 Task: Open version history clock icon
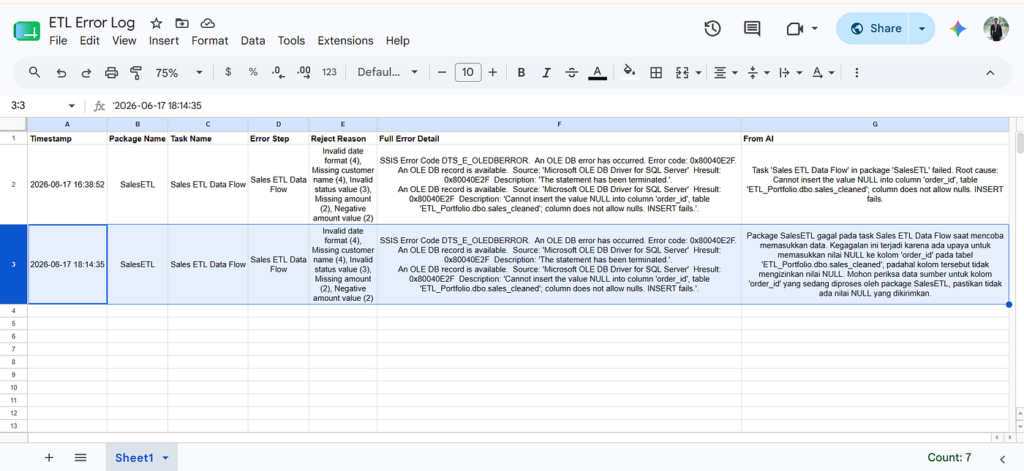(x=712, y=28)
